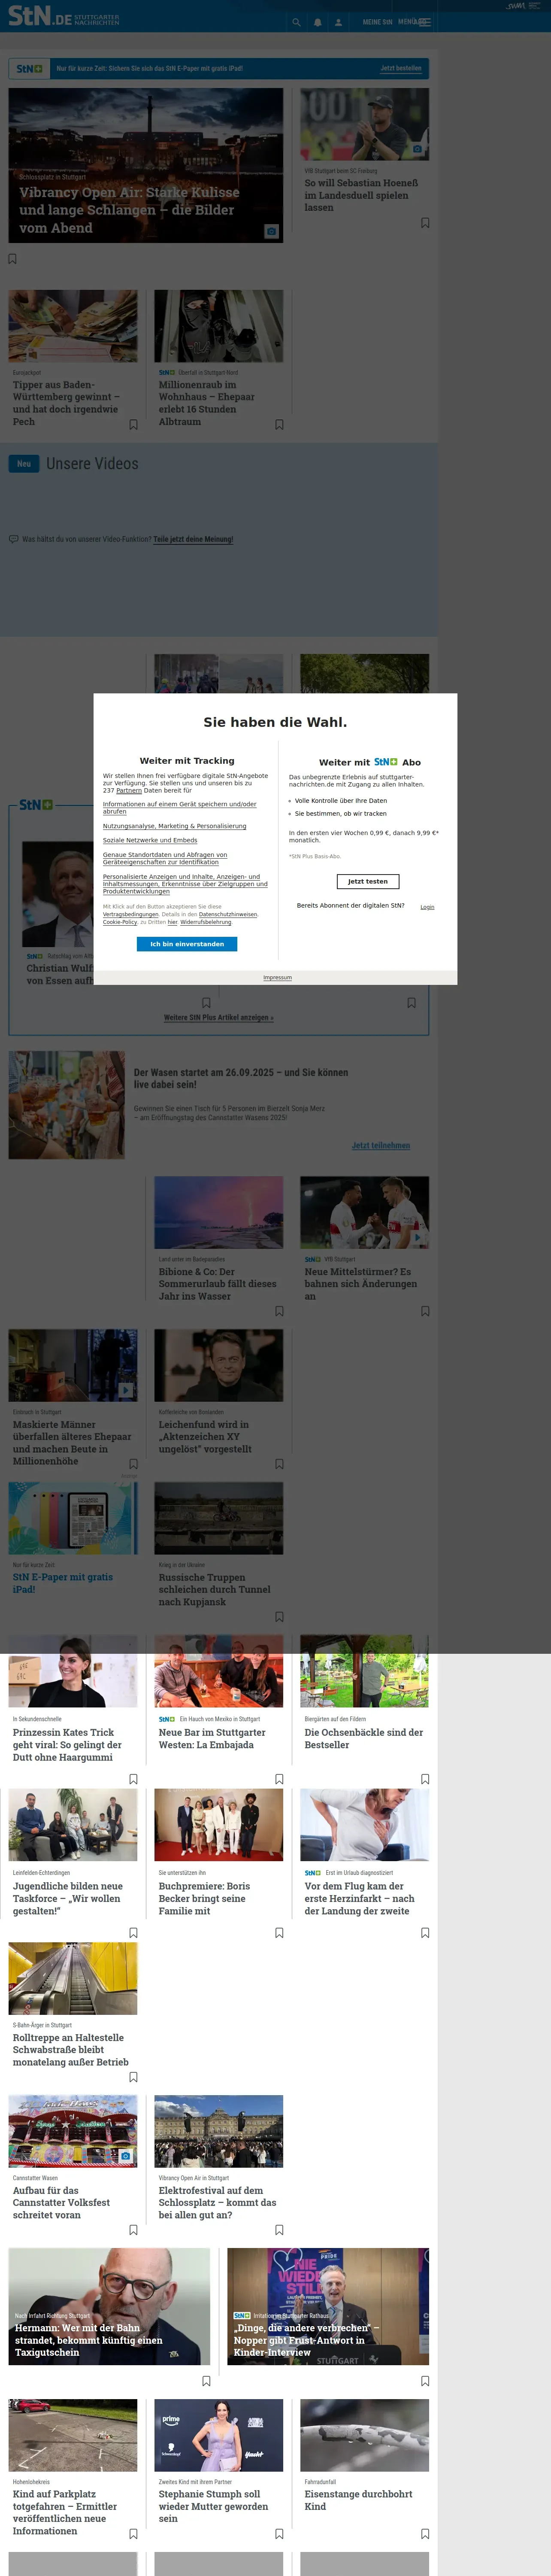
Task: Click the camera icon on the Hoeneß photo
Action: pos(417,149)
